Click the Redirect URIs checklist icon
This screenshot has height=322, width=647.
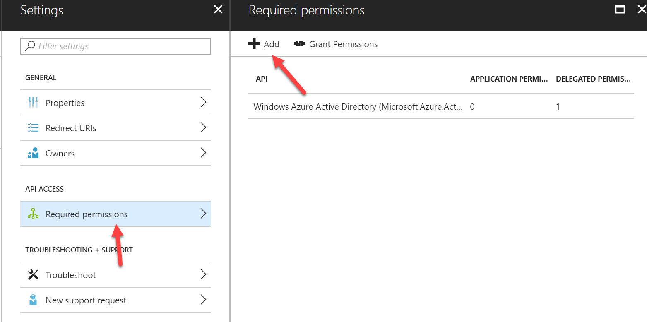33,128
